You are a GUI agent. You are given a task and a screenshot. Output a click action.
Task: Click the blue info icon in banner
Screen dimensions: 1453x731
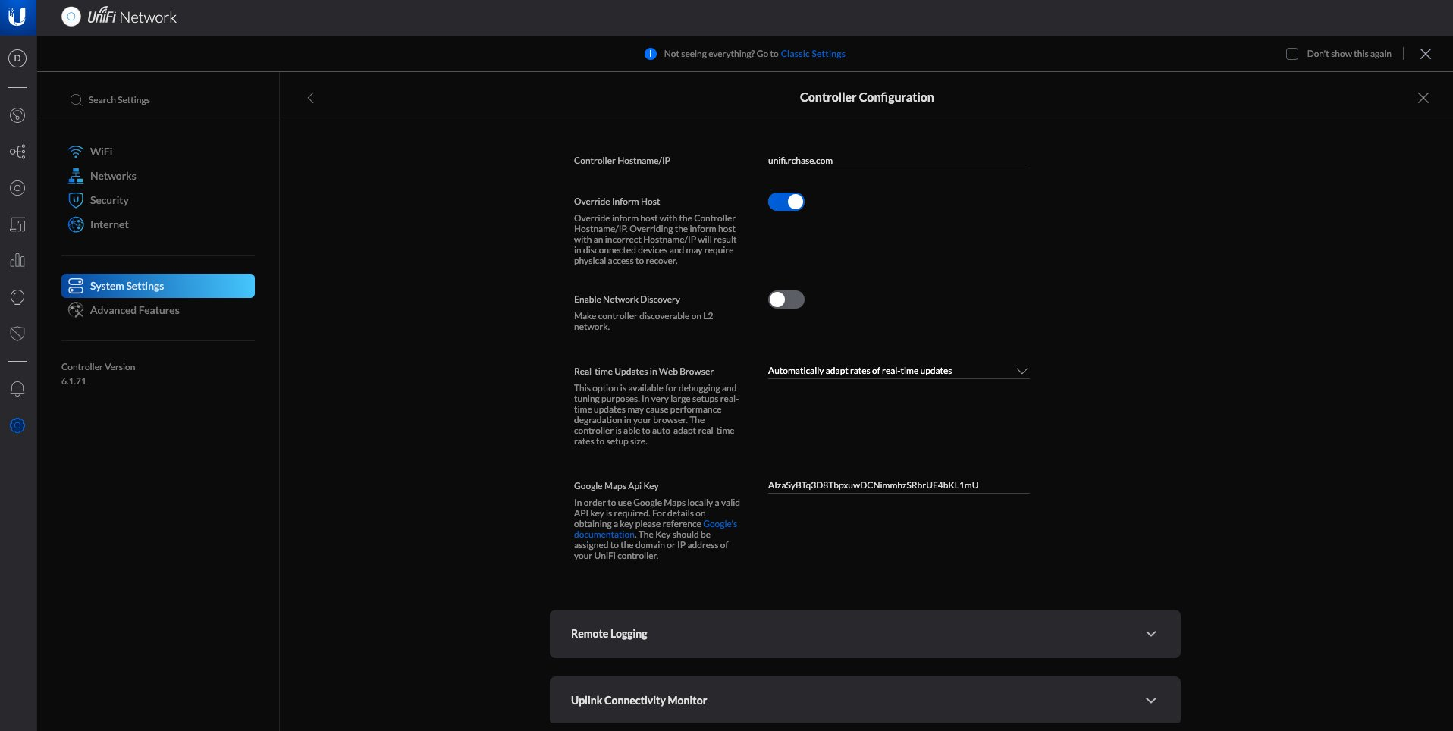tap(651, 54)
